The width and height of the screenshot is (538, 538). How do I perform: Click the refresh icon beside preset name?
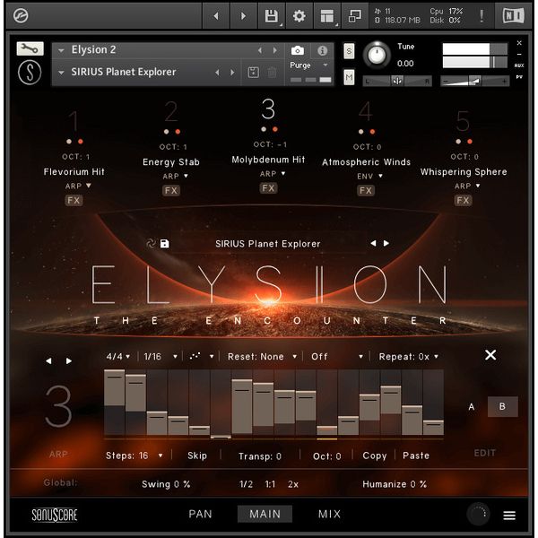click(x=151, y=244)
